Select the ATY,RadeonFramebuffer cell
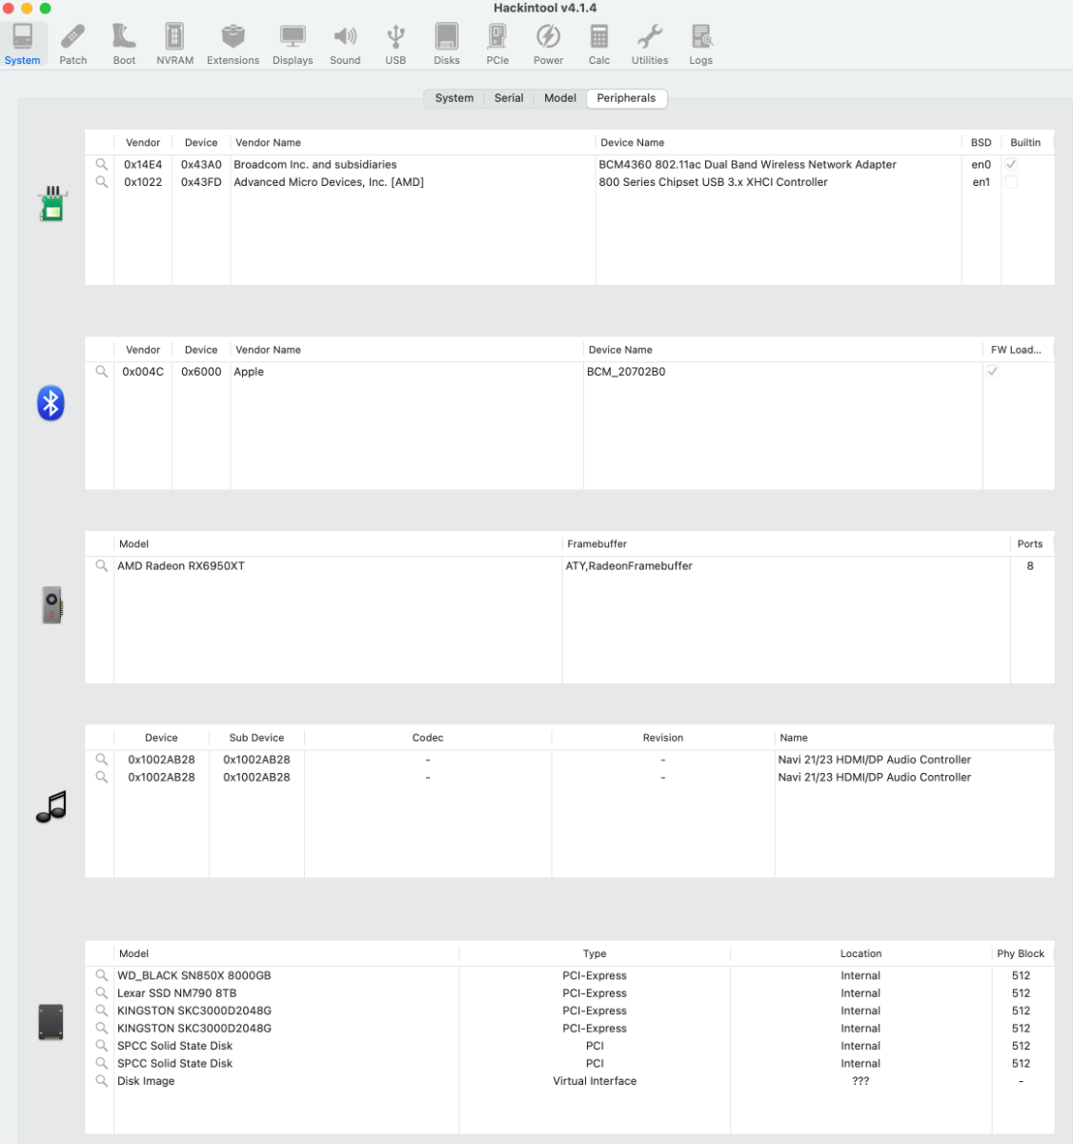The height and width of the screenshot is (1144, 1073). [x=629, y=565]
